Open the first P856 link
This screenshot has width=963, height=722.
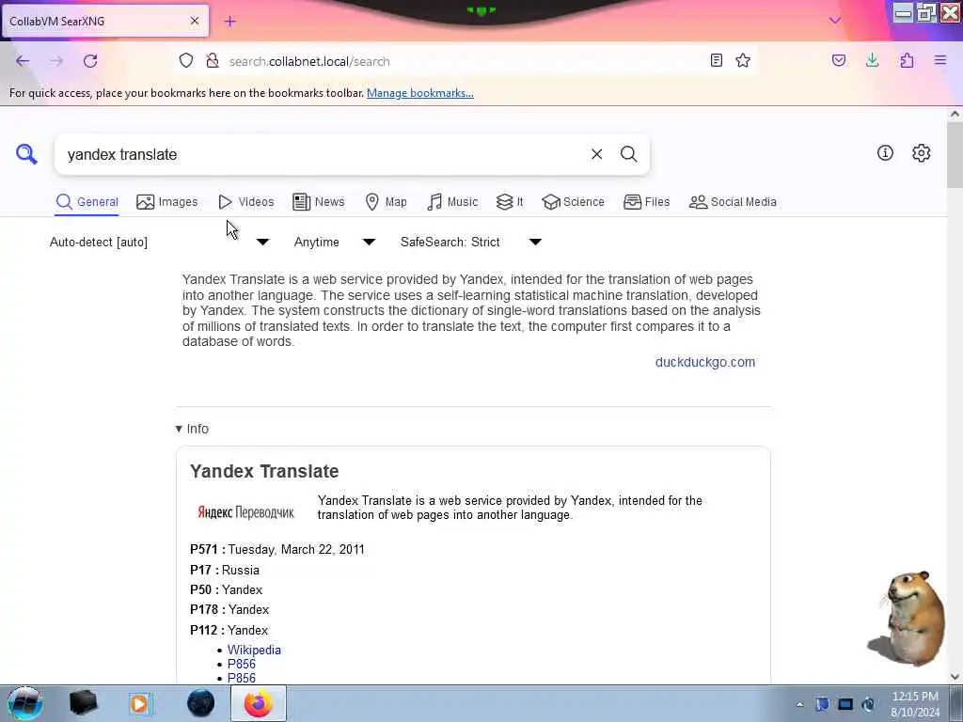pos(242,665)
